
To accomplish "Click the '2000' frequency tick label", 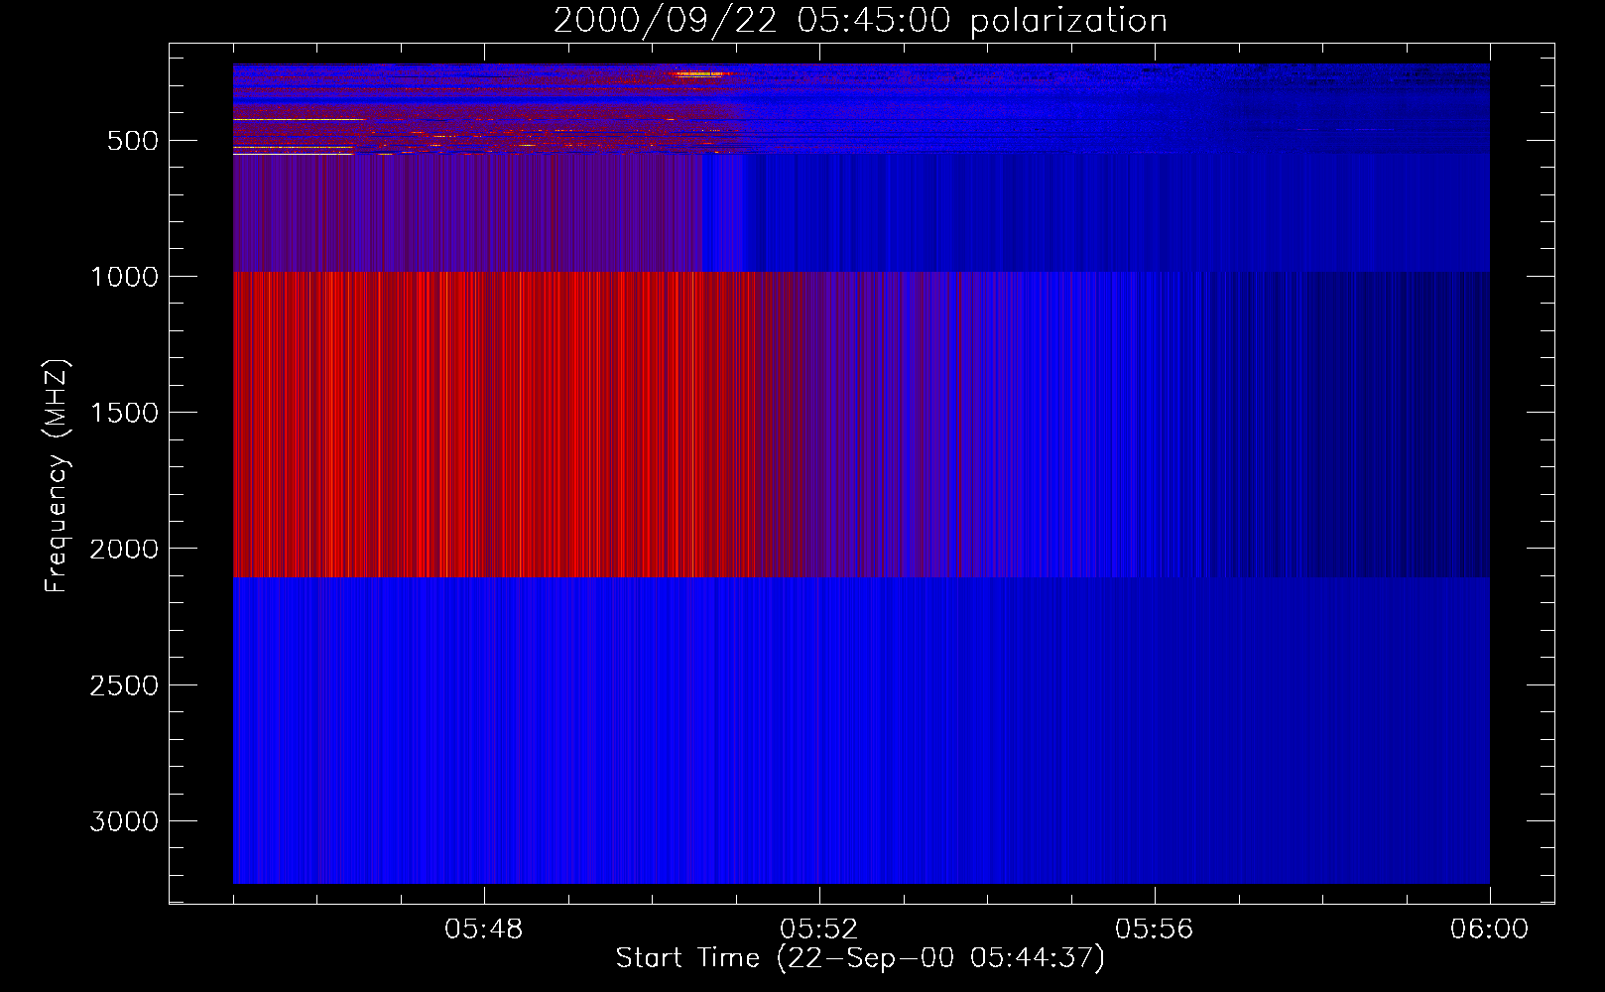I will click(x=124, y=550).
